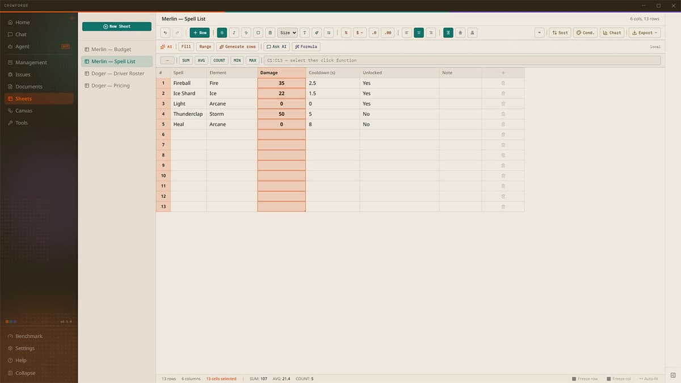Collapse the left sidebar
Image resolution: width=681 pixels, height=383 pixels.
[39, 373]
